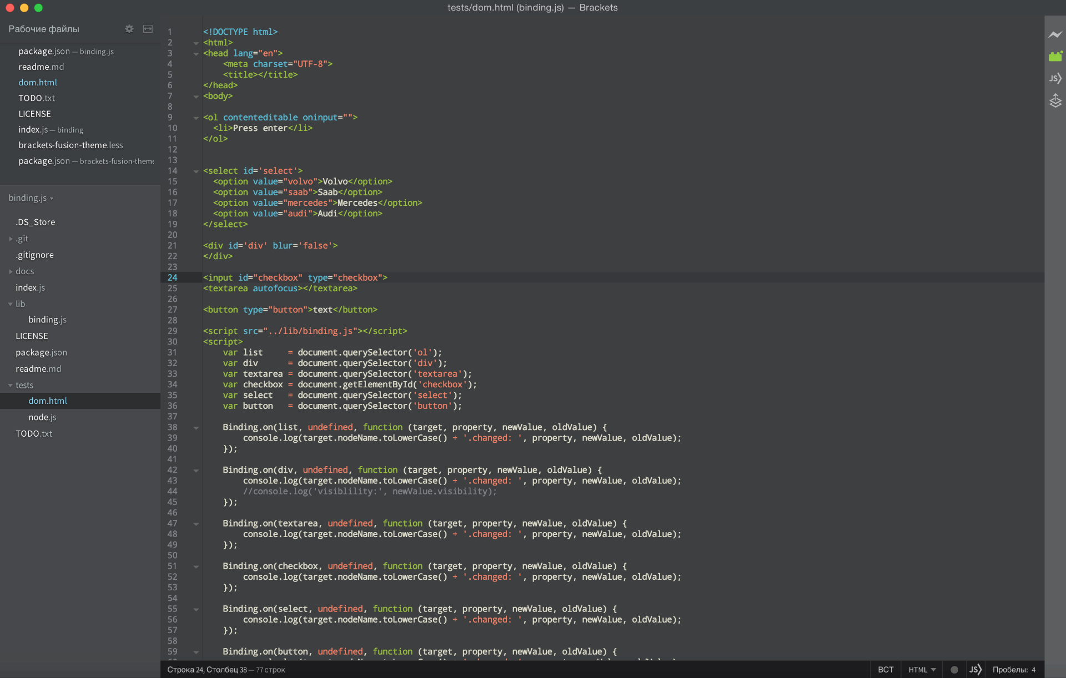The height and width of the screenshot is (678, 1066).
Task: Click the layers upload icon in right toolbar
Action: point(1055,101)
